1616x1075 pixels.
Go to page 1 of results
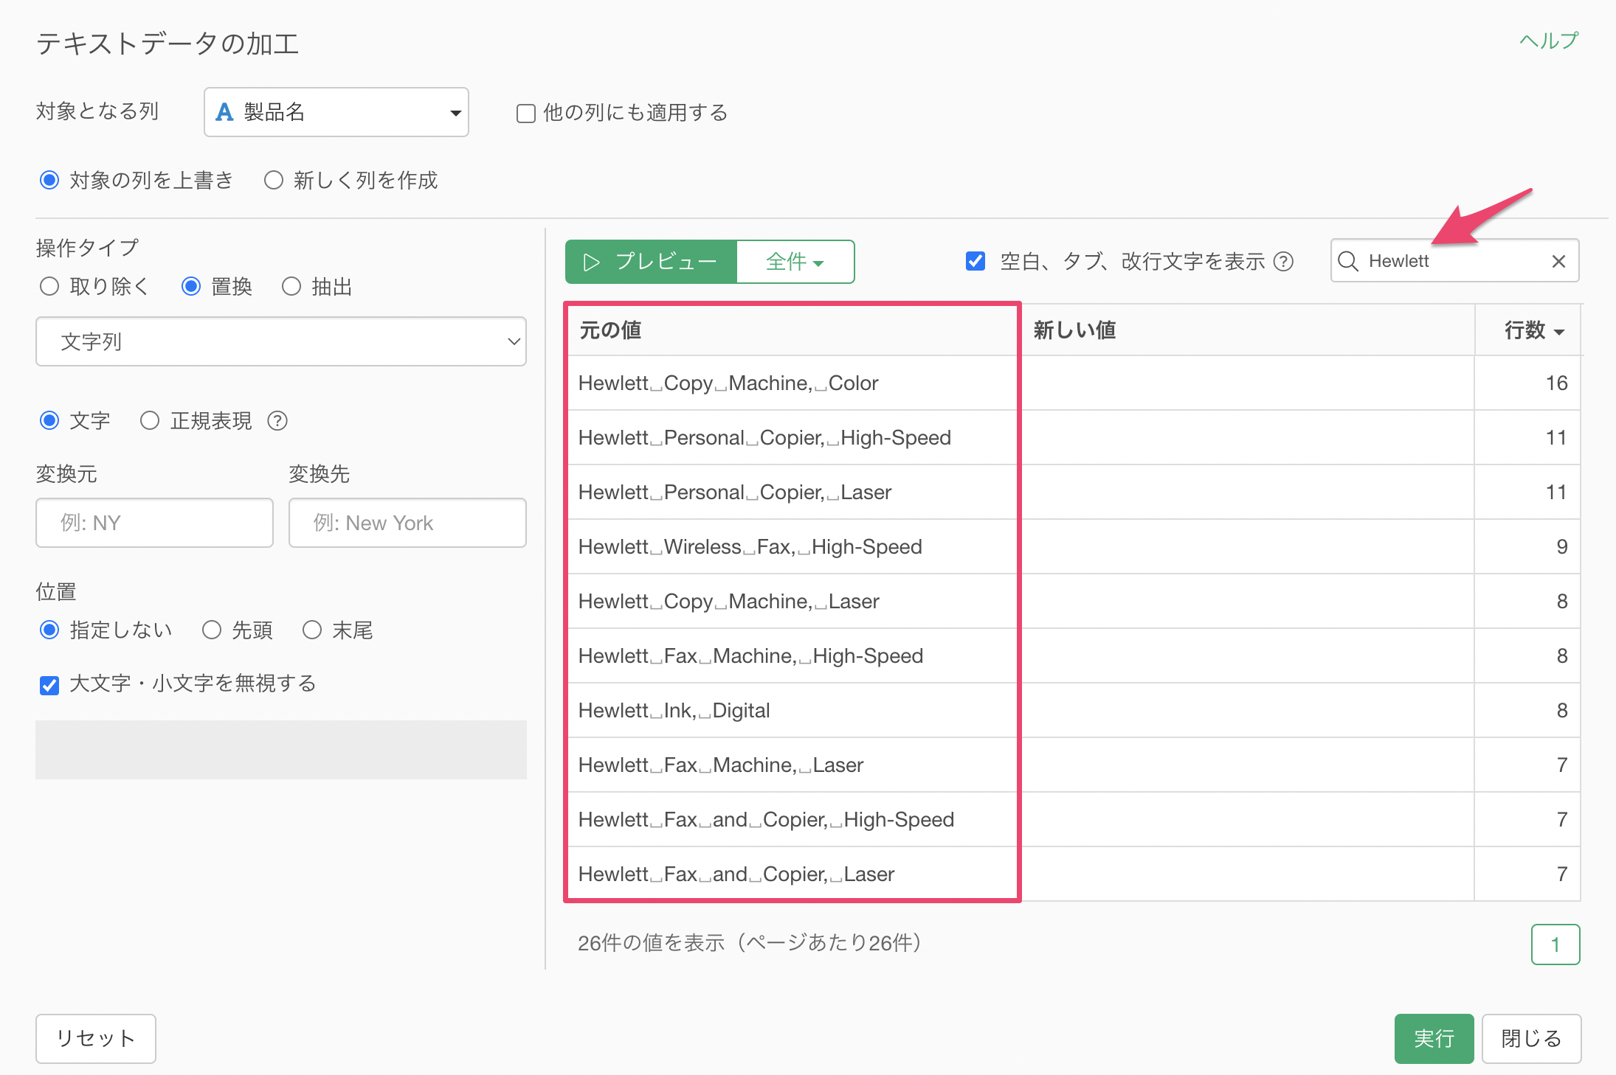click(1555, 944)
